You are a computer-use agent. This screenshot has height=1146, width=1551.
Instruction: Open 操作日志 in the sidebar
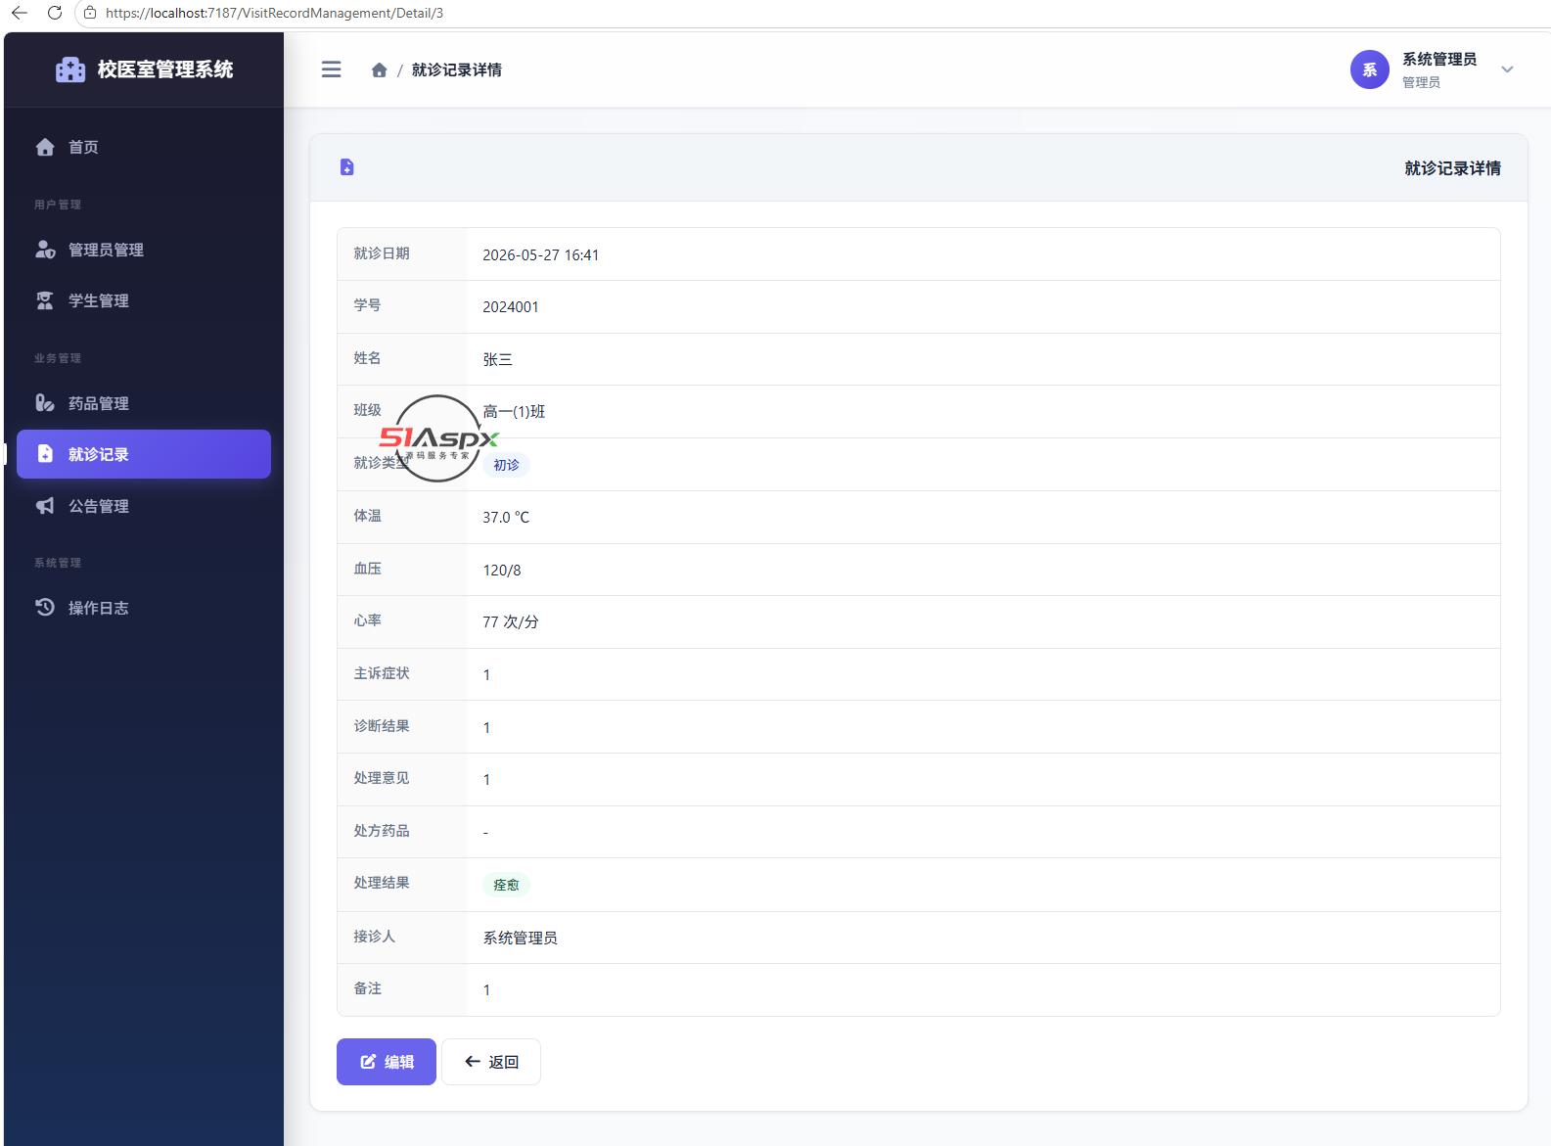tap(144, 608)
